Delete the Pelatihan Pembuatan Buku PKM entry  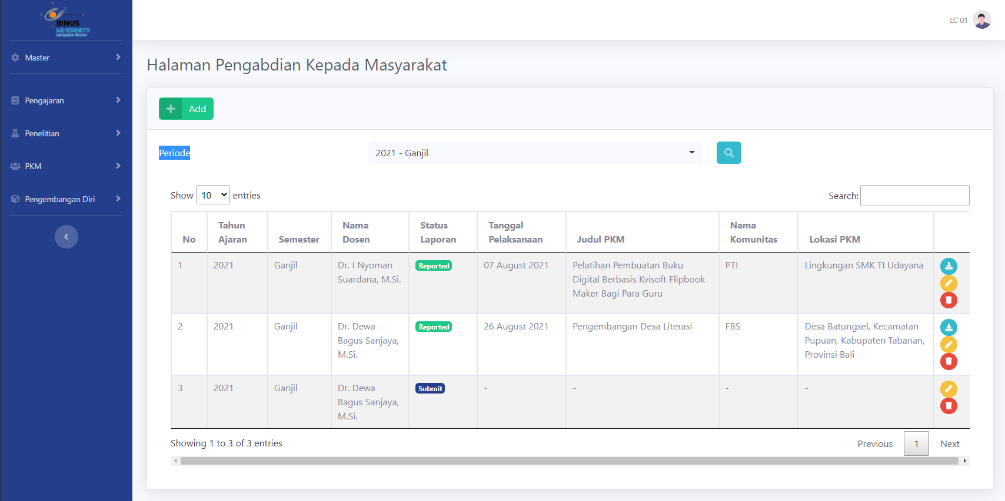pyautogui.click(x=949, y=300)
